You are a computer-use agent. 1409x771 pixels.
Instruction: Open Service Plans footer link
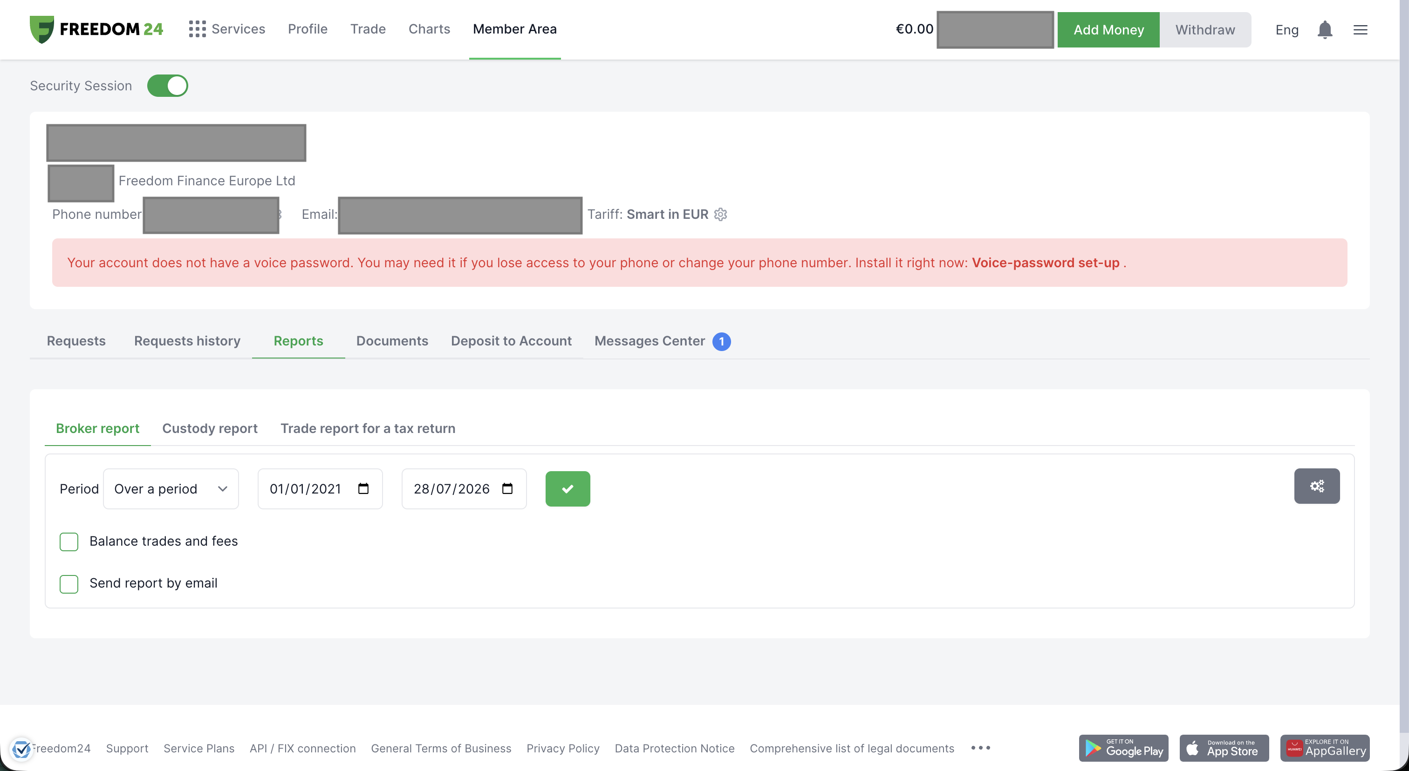coord(198,748)
